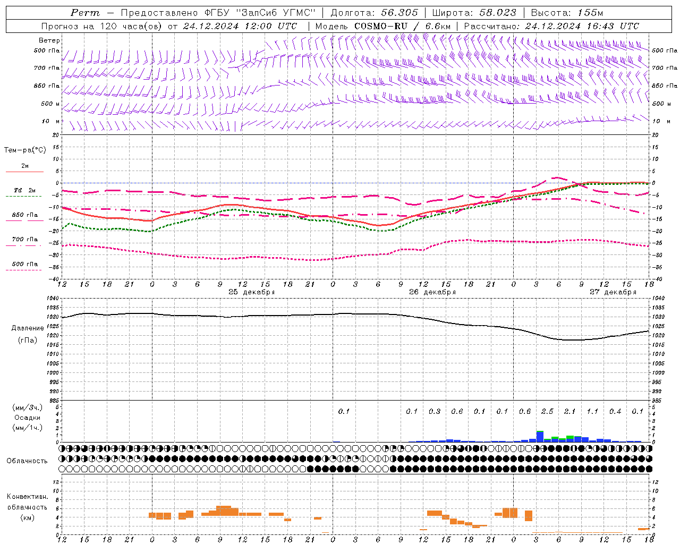680x544 pixels.
Task: Click the "Конвективн." convective cloud label
Action: (27, 497)
